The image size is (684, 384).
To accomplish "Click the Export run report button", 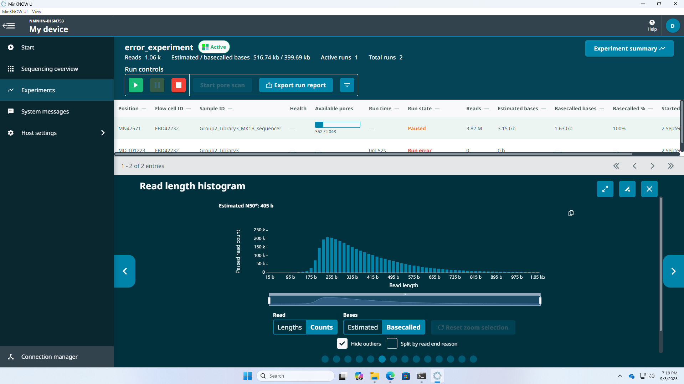I will [x=296, y=85].
